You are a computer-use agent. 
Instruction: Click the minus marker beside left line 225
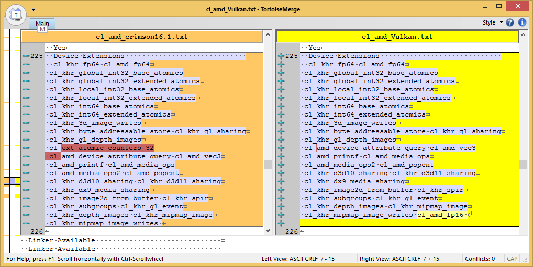coord(26,56)
